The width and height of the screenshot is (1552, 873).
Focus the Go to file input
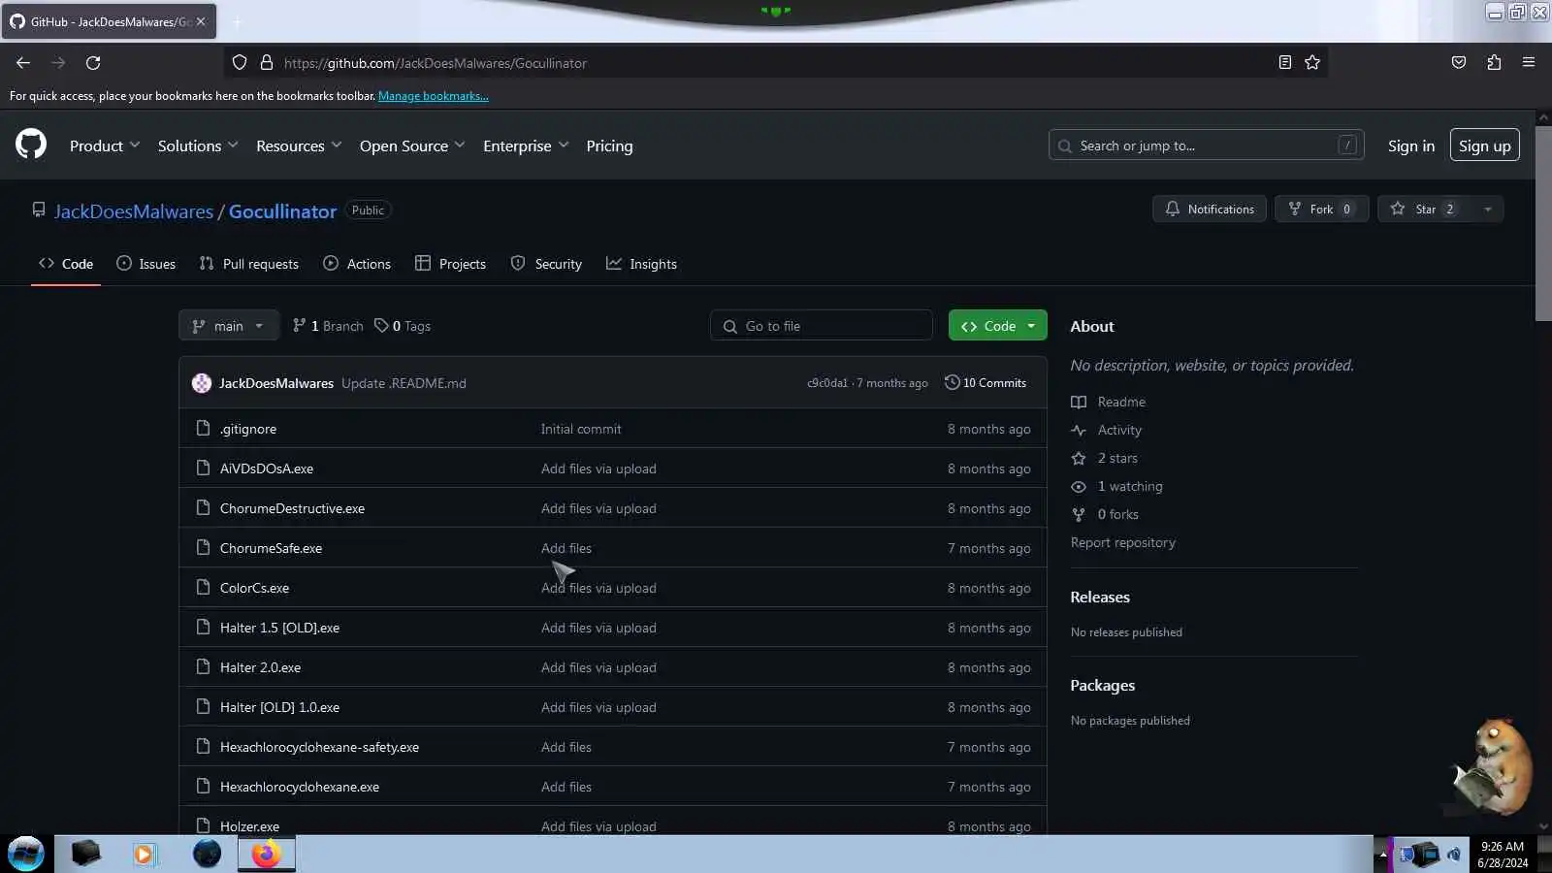click(x=822, y=326)
